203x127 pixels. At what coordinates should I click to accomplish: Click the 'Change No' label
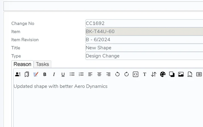23,23
